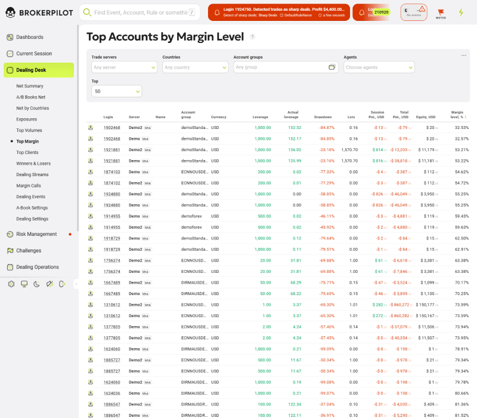
Task: Click the Muted flag toggle in the top bar
Action: [x=441, y=12]
